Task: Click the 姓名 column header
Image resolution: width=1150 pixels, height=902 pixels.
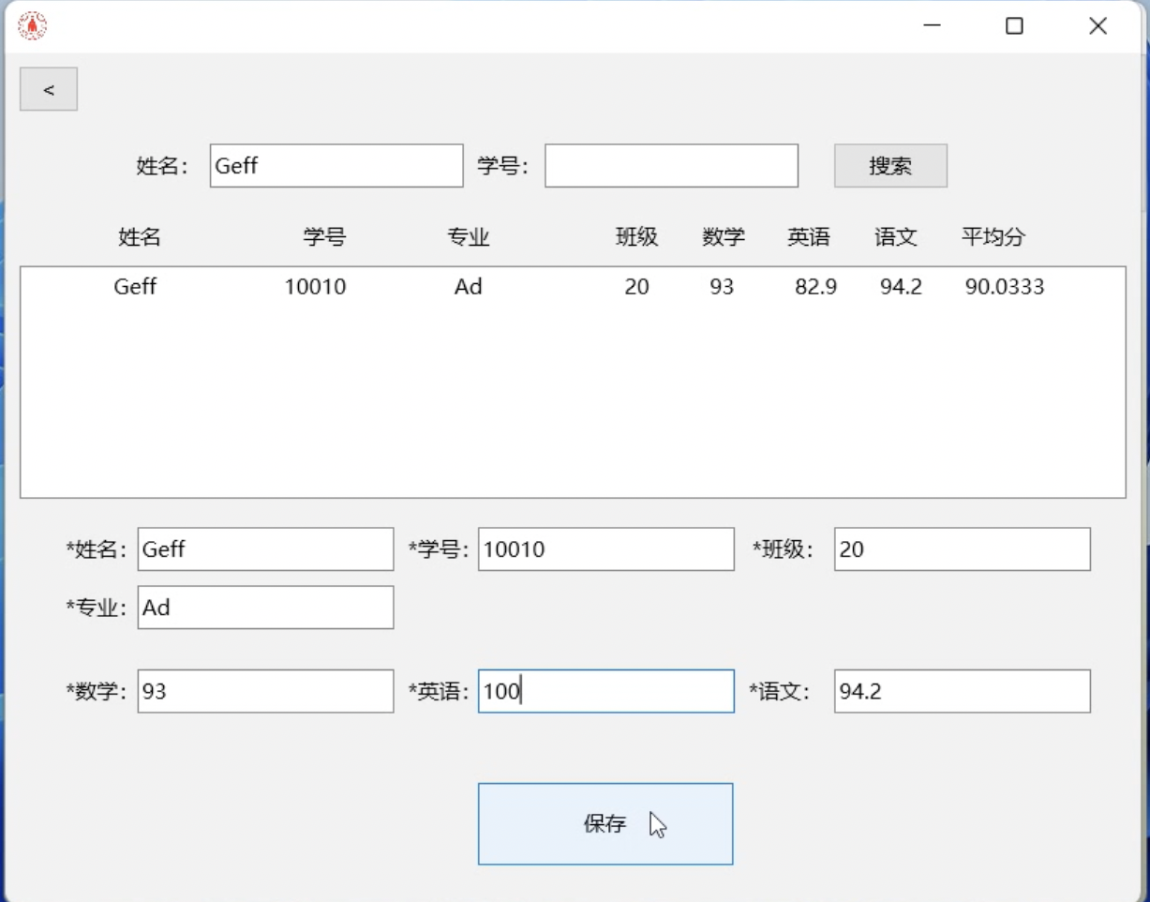Action: (138, 237)
